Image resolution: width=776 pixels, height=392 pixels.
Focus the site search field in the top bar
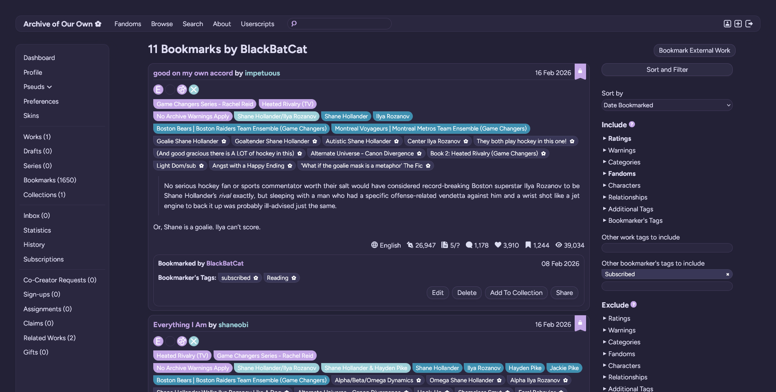click(339, 24)
